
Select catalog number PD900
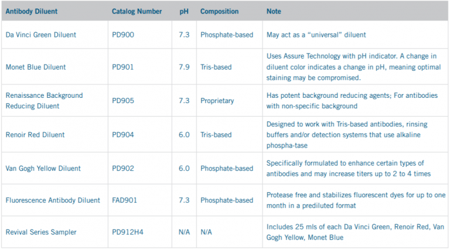[122, 35]
